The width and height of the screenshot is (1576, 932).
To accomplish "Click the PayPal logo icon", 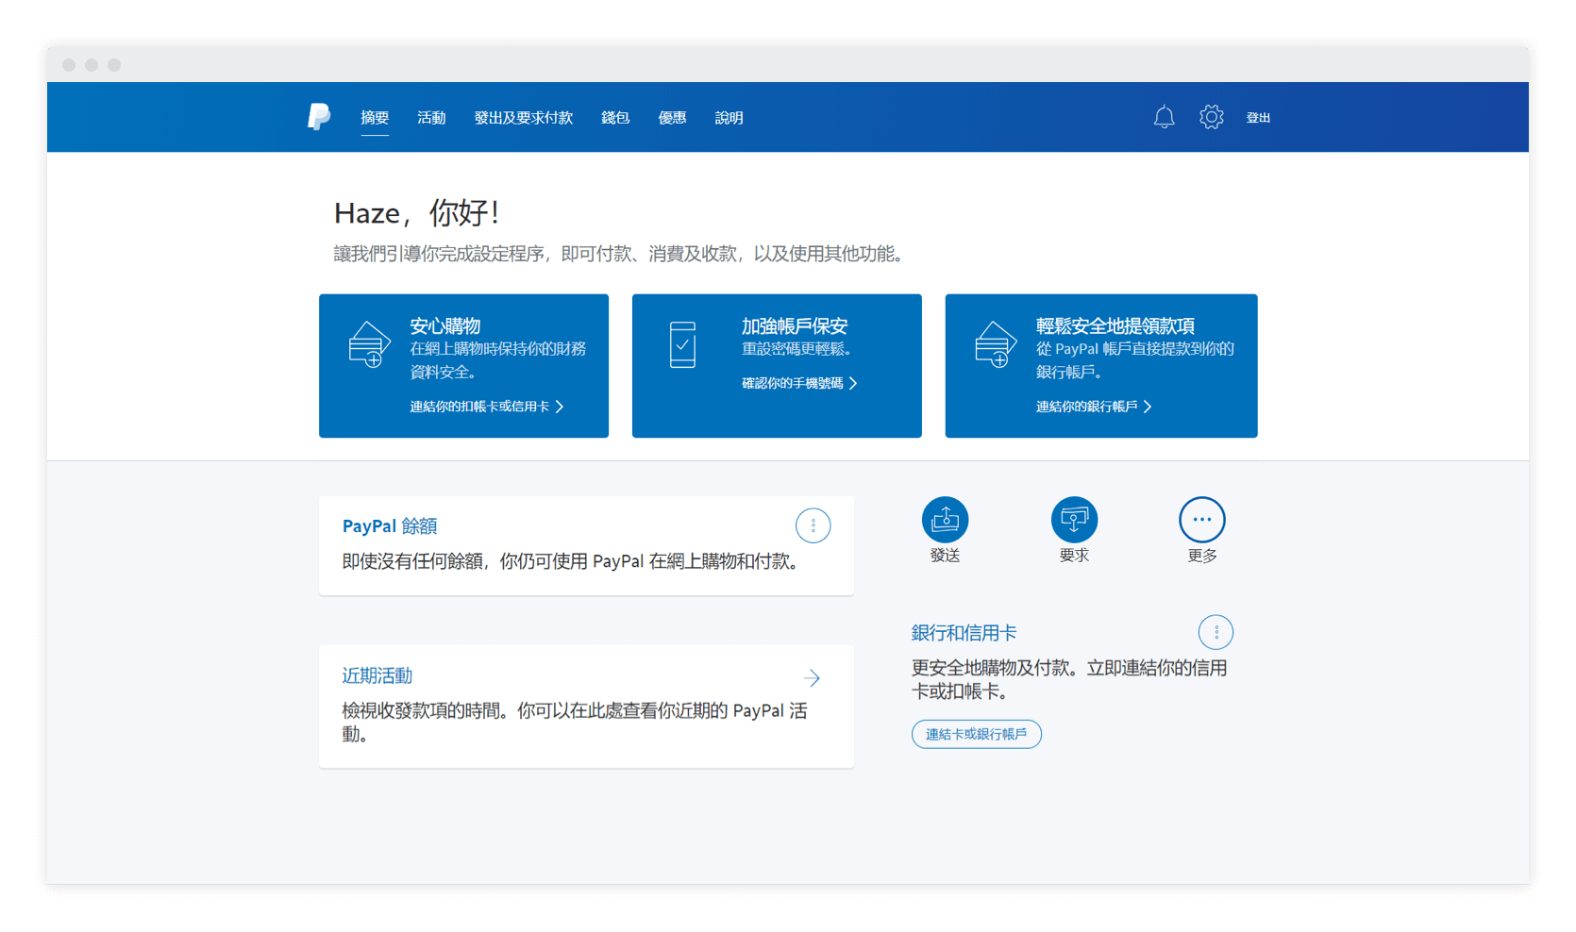I will [319, 117].
